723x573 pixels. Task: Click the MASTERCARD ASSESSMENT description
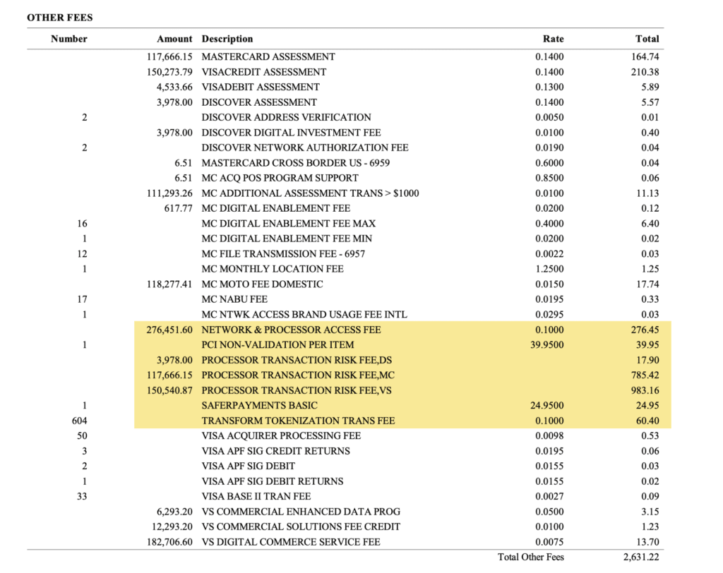tap(268, 56)
